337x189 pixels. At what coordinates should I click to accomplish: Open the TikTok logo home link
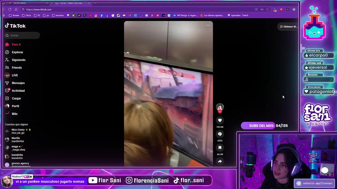coord(15,26)
